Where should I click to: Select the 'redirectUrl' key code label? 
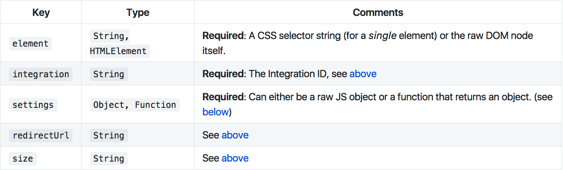point(41,136)
